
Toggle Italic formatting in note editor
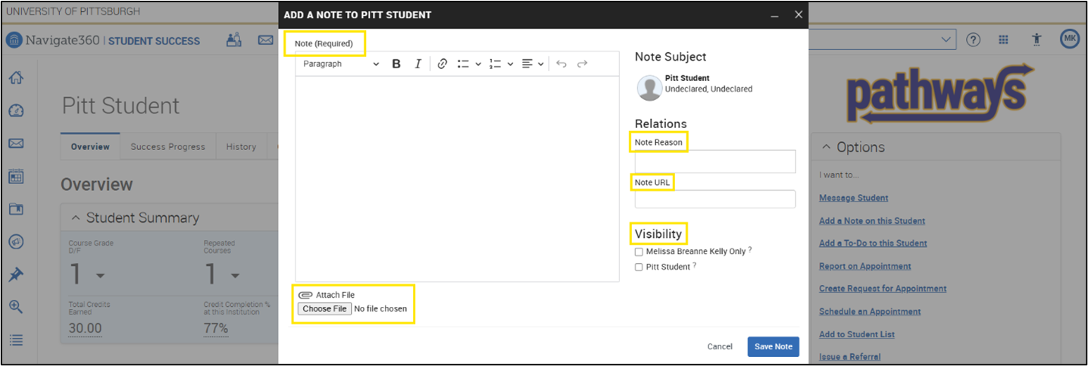417,64
